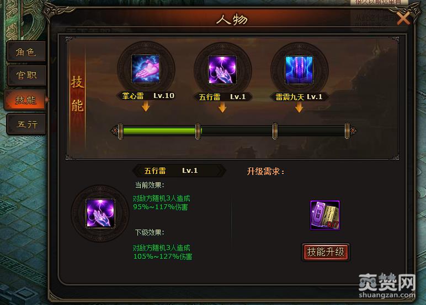426x305 pixels.
Task: Click the arrow below 雷震九天 Lv.1
Action: tap(299, 107)
